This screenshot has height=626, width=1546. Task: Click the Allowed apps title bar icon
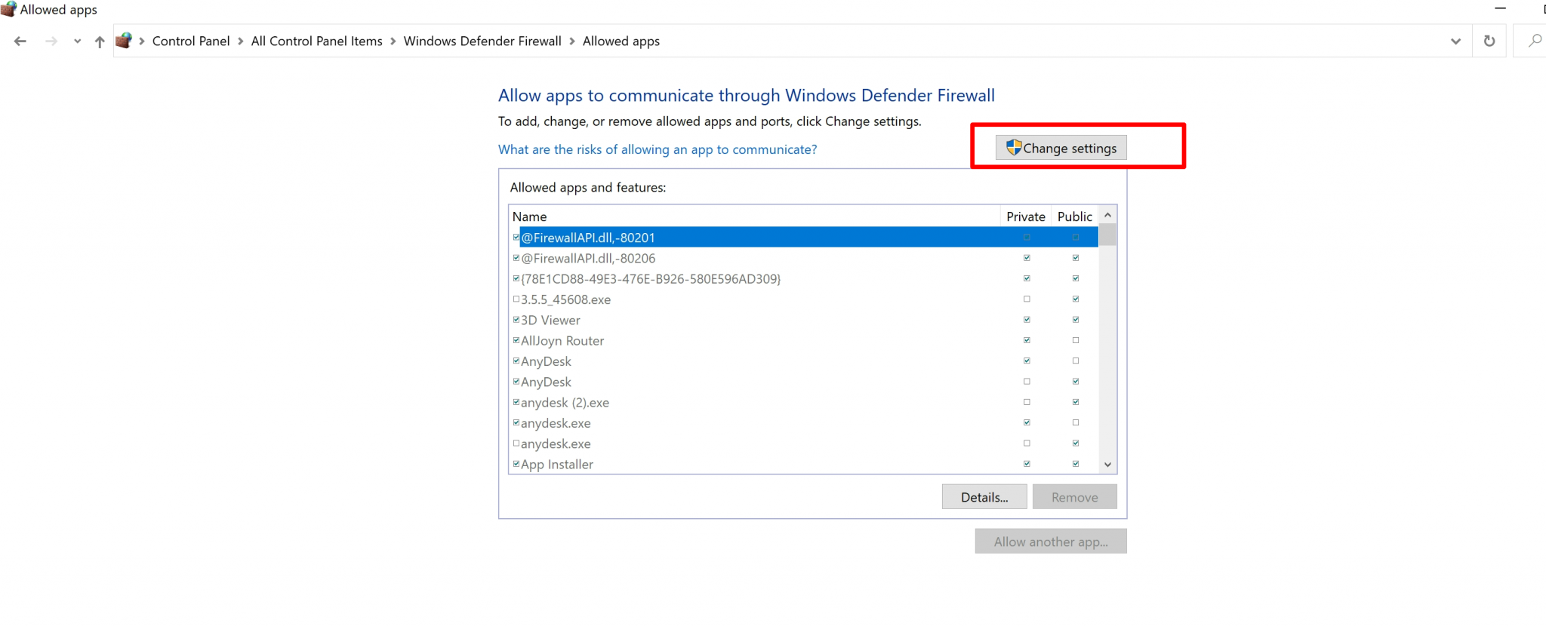[x=8, y=9]
